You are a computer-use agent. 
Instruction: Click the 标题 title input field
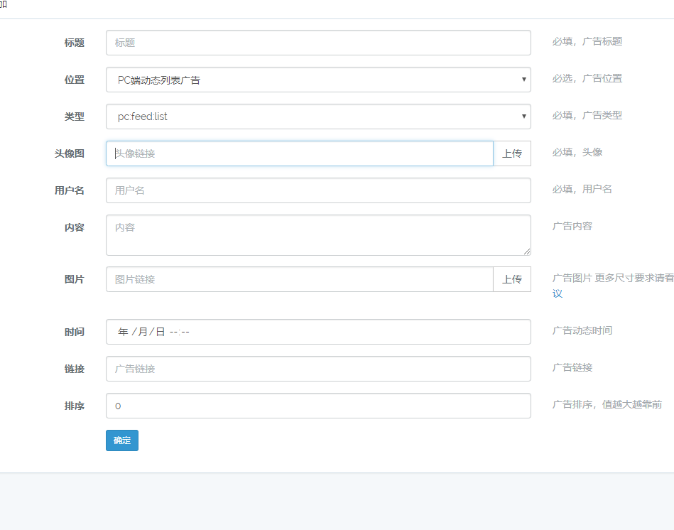317,43
